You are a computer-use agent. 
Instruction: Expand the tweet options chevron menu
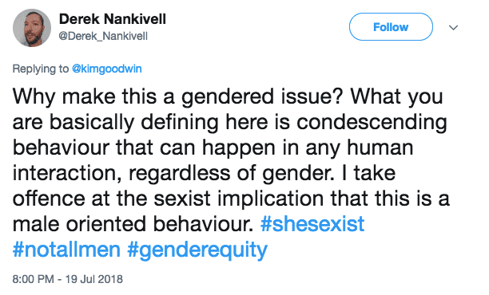(453, 27)
